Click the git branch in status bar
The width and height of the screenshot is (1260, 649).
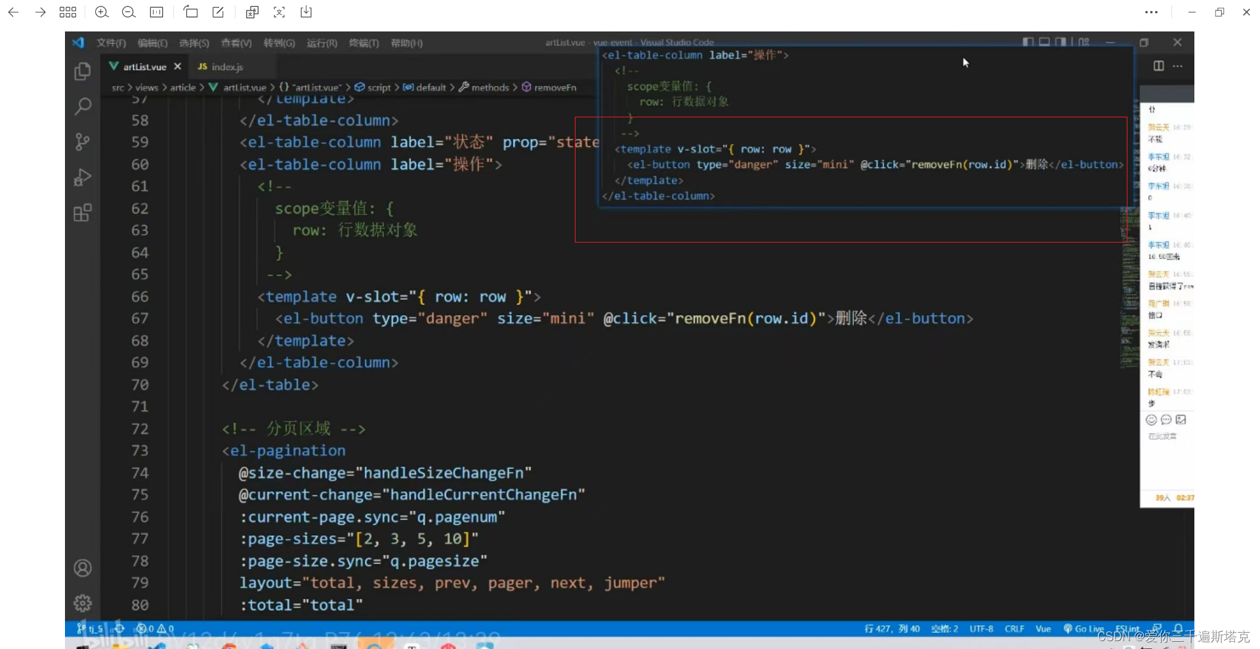tap(91, 628)
